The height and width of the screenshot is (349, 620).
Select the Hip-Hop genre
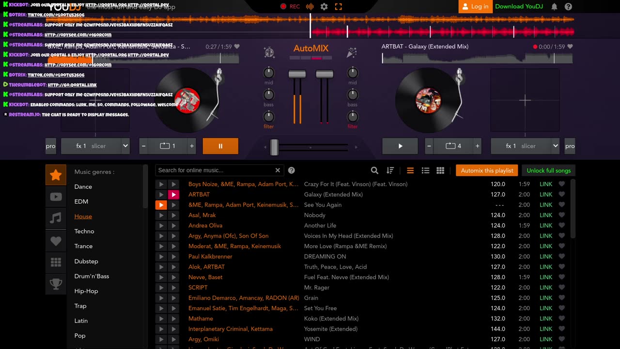coord(86,291)
